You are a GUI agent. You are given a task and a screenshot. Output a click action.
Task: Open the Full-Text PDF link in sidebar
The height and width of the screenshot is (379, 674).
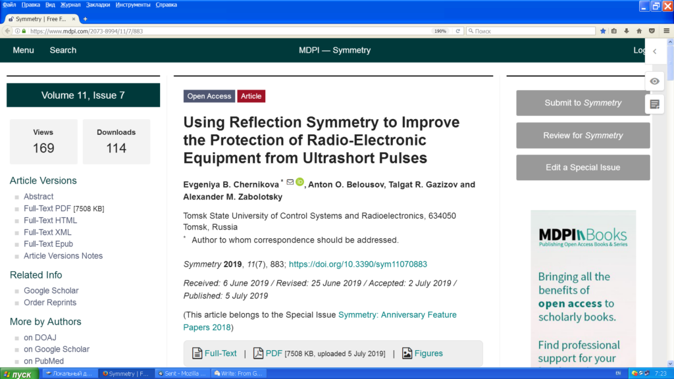[x=47, y=209]
